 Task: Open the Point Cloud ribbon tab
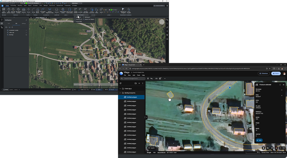(x=52, y=5)
